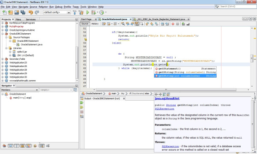257x154 pixels.
Task: Toggle Show Non-Public Members filter in Navigator
Action: 22,145
